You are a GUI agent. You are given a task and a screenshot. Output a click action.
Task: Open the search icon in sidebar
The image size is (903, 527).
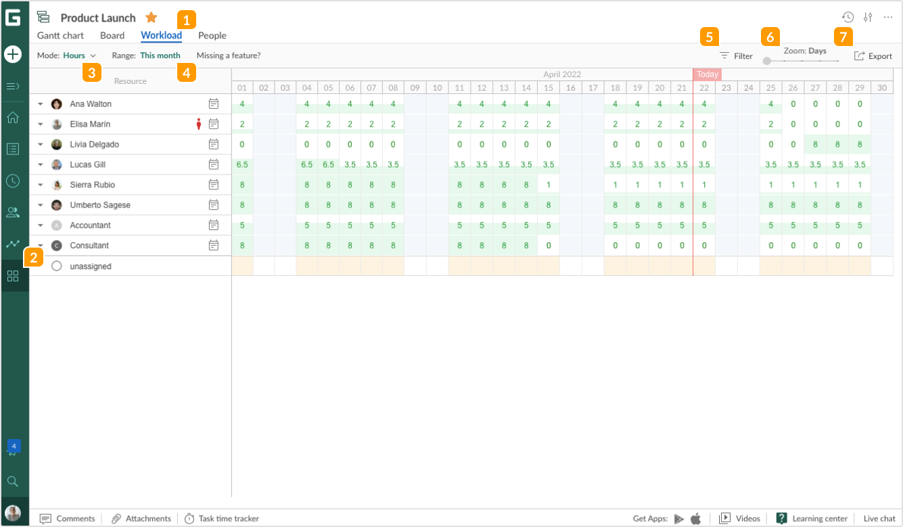click(14, 481)
